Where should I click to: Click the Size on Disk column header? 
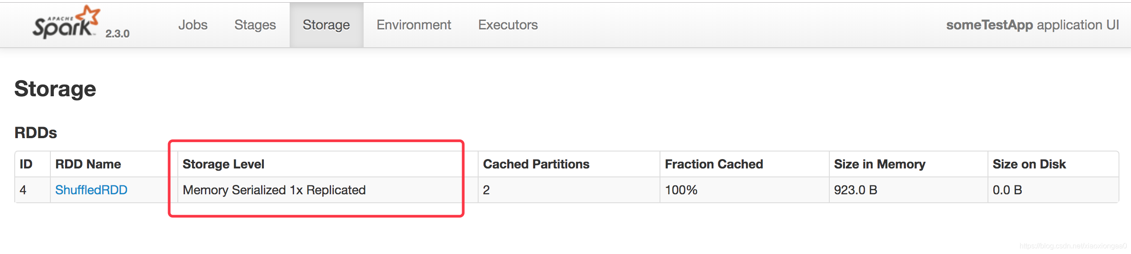pos(1029,164)
